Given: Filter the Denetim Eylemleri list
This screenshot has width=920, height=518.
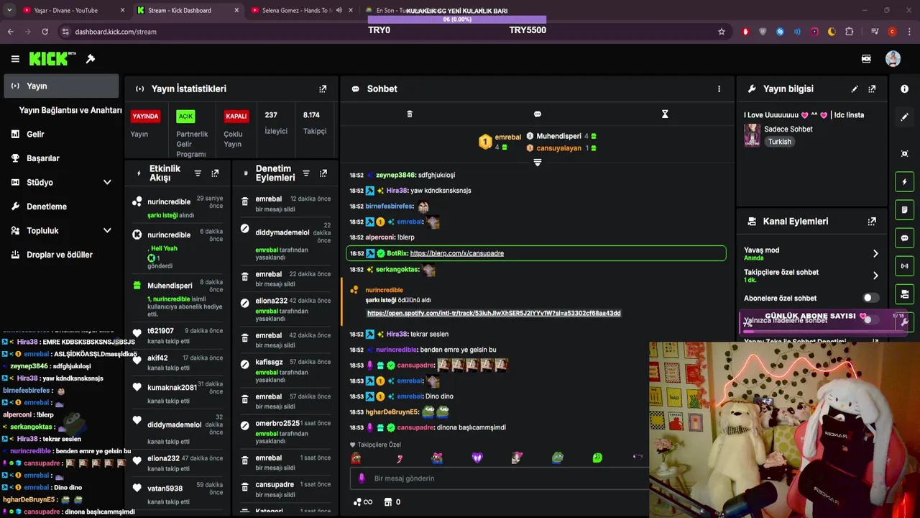Looking at the screenshot, I should coord(306,173).
